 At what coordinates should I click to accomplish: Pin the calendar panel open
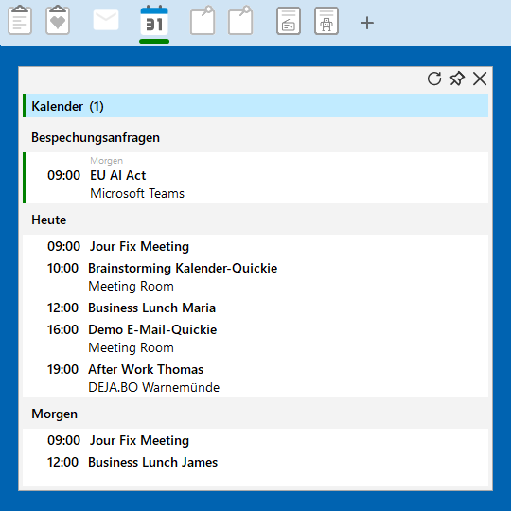coord(457,79)
